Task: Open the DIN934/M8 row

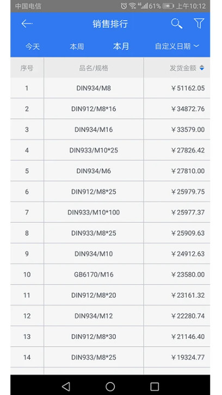Action: (110, 88)
